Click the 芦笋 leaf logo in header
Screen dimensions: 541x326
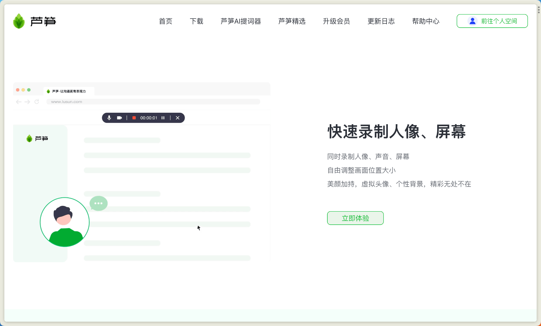(19, 21)
